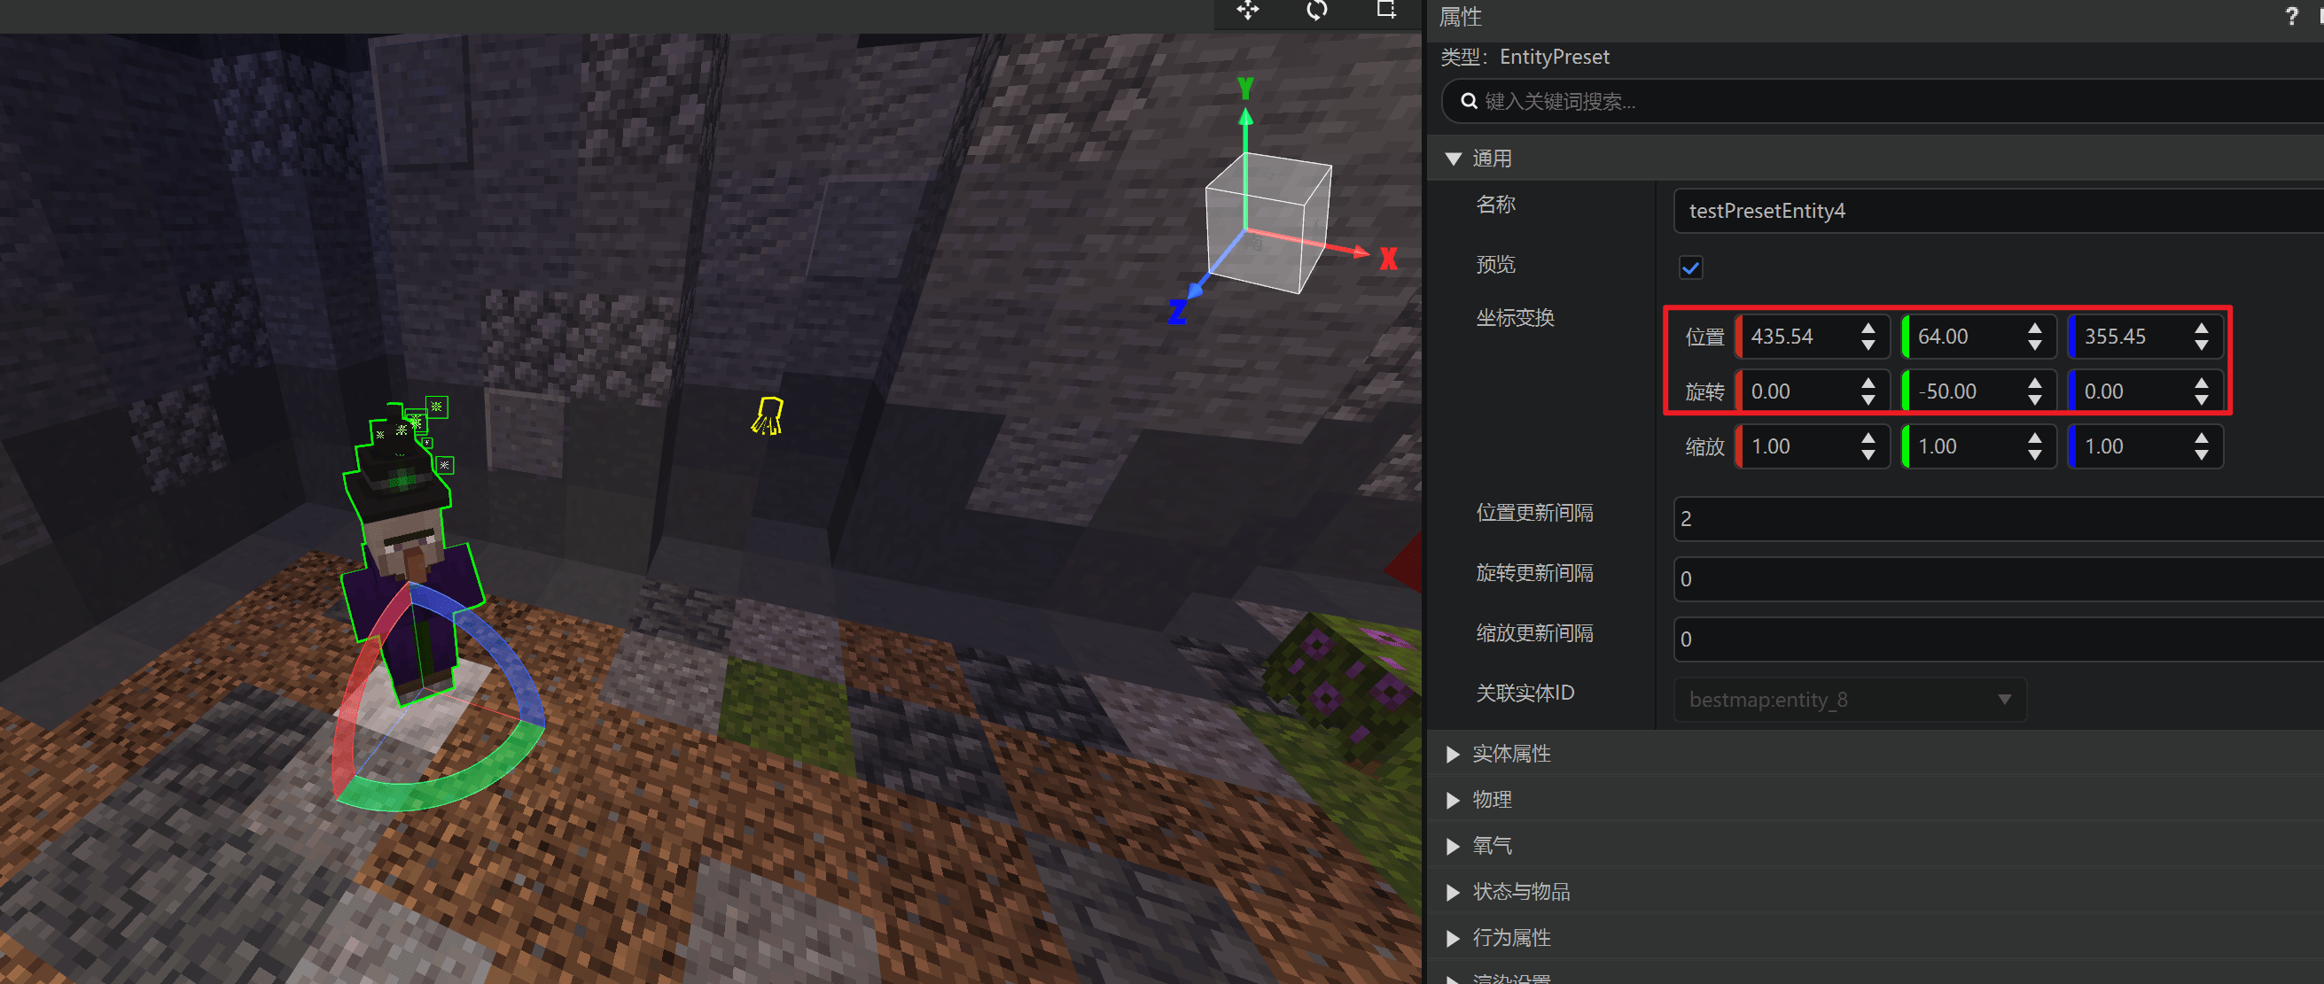Expand the 物理 section
Image resolution: width=2324 pixels, height=984 pixels.
(1454, 800)
